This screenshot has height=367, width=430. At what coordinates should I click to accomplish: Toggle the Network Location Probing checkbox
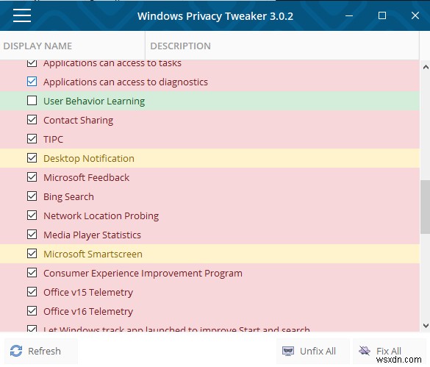coord(32,215)
